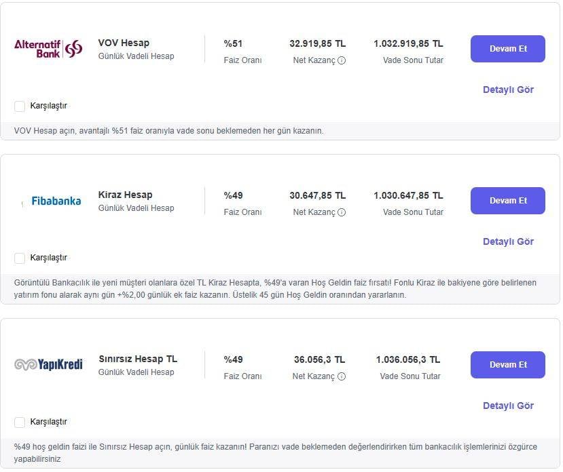Check Karşılaştır box for Yapı Kredi

pos(20,422)
